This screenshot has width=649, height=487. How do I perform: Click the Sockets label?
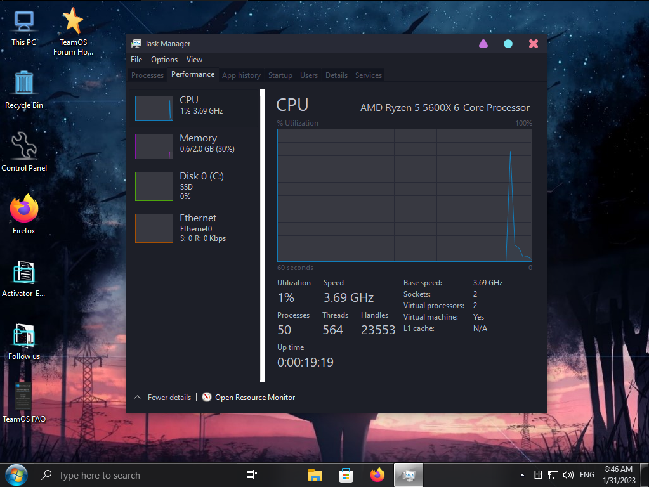click(417, 294)
